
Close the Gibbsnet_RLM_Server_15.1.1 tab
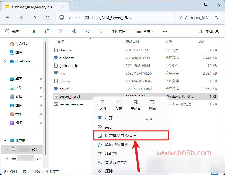[x=63, y=7]
